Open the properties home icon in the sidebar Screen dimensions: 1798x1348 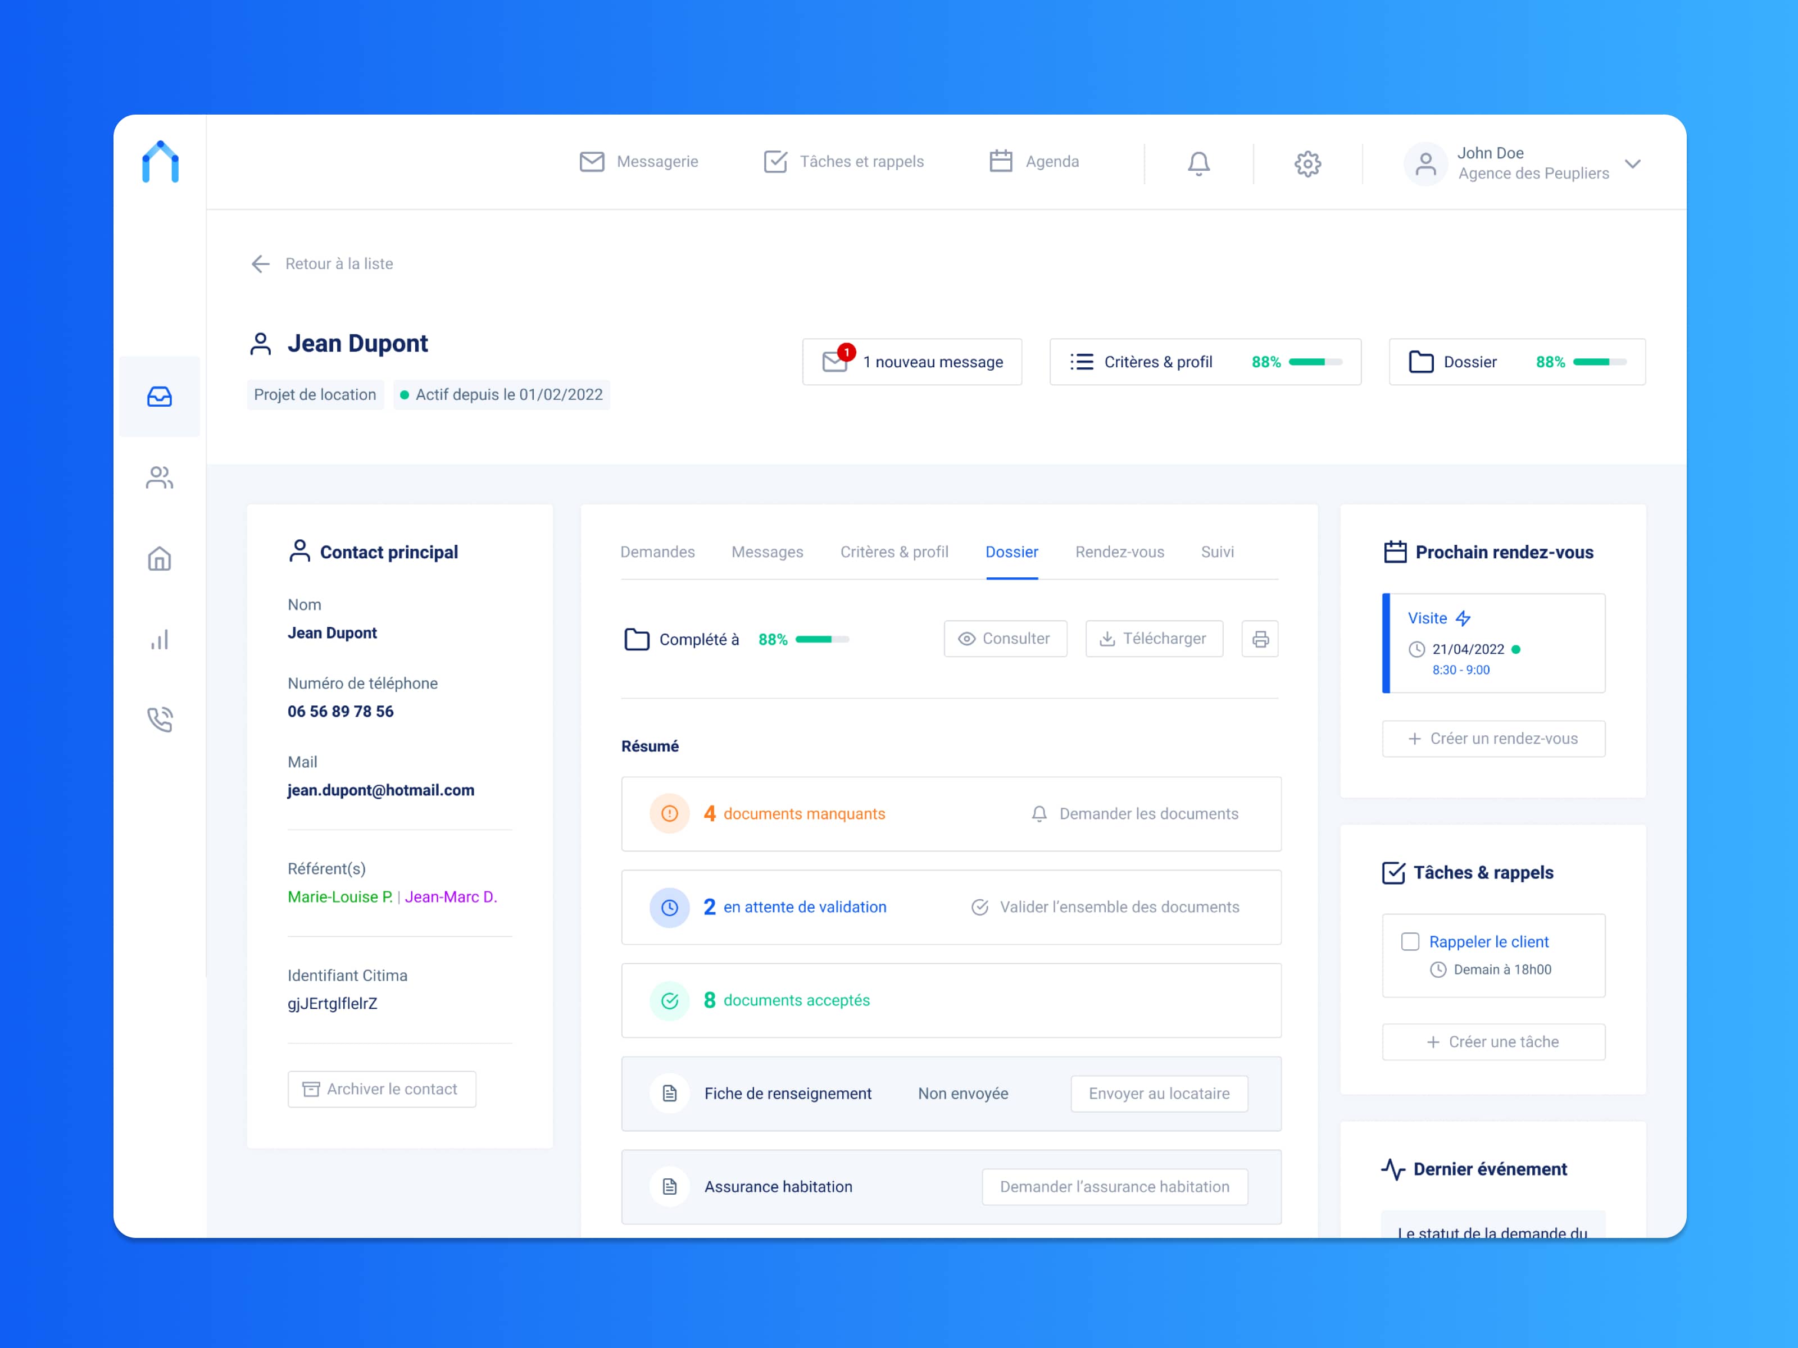(160, 558)
